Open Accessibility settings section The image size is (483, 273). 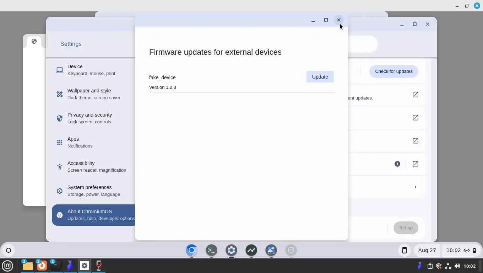click(93, 166)
